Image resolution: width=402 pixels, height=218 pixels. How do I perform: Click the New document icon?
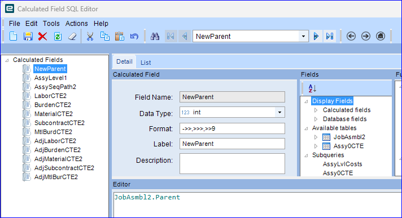tap(13, 36)
